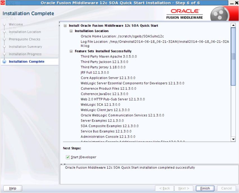This screenshot has width=239, height=193.
Task: Click the disabled Back button
Action: coord(164,188)
